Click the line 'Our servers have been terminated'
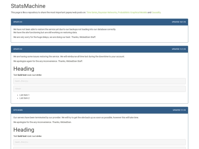 pyautogui.click(x=76, y=118)
